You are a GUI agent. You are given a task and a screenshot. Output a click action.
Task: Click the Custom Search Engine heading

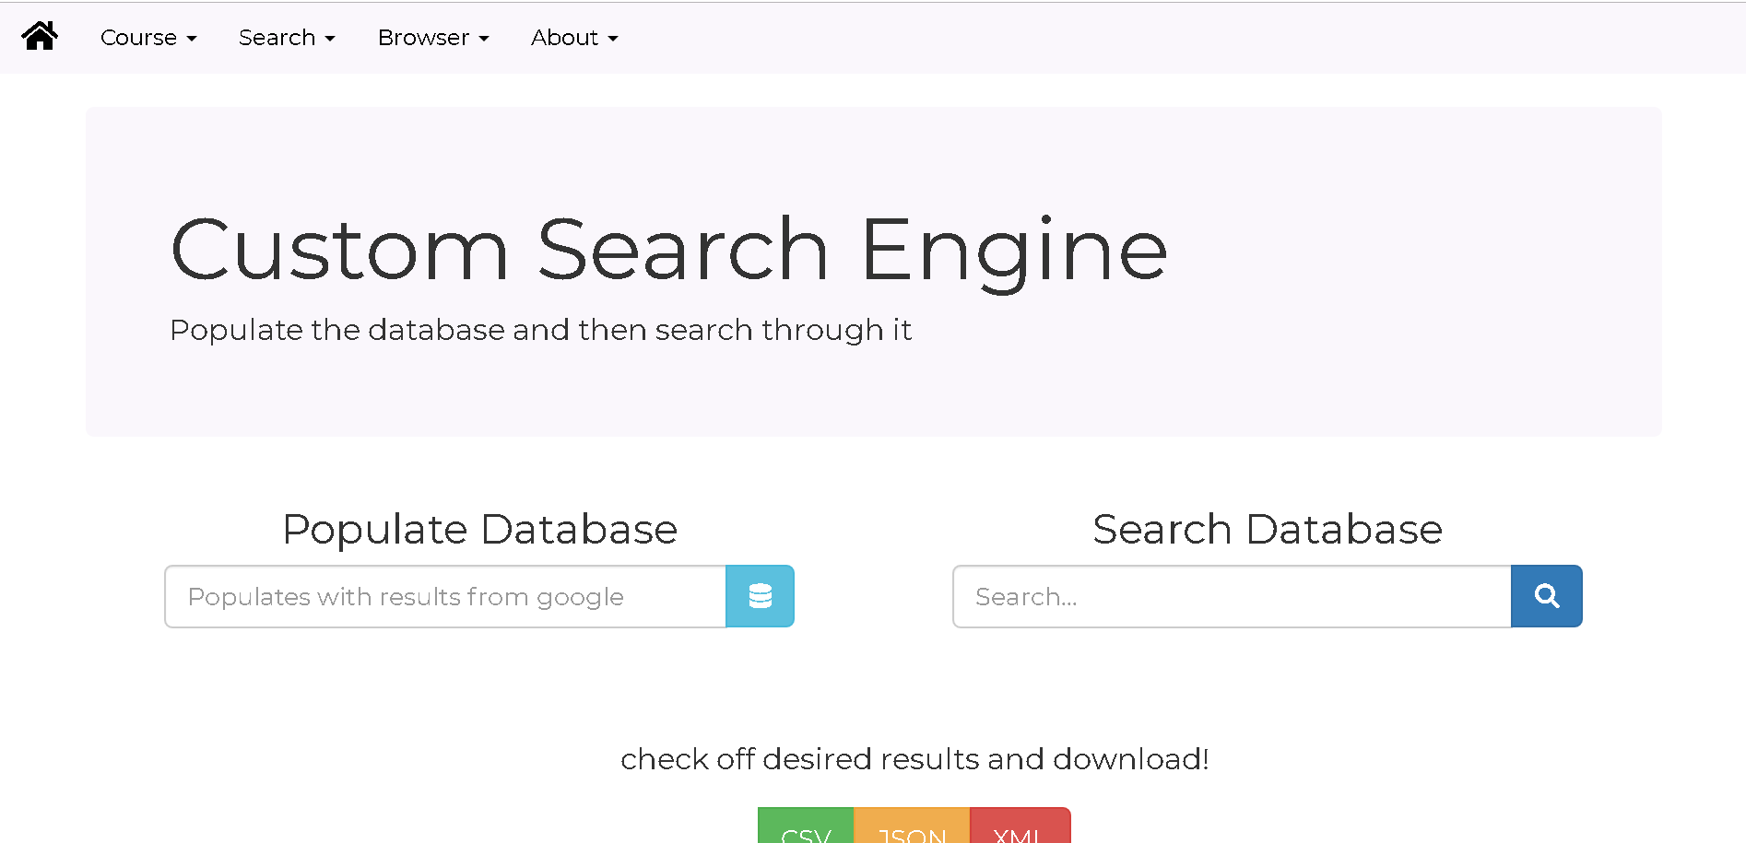coord(669,250)
